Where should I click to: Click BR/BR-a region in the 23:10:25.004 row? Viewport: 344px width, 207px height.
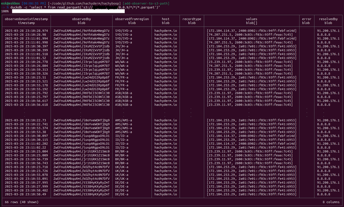tap(122, 151)
